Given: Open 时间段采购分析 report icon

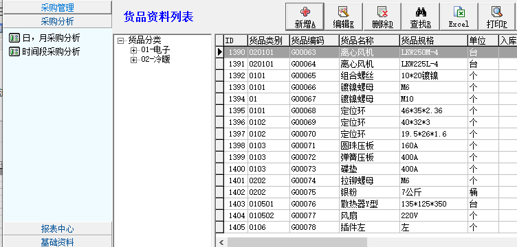Looking at the screenshot, I should pyautogui.click(x=14, y=51).
